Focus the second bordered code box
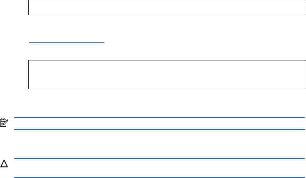This screenshot has width=306, height=178. click(x=167, y=75)
